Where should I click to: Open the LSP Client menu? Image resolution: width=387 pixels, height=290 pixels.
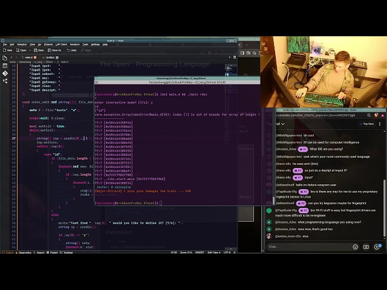(x=61, y=45)
